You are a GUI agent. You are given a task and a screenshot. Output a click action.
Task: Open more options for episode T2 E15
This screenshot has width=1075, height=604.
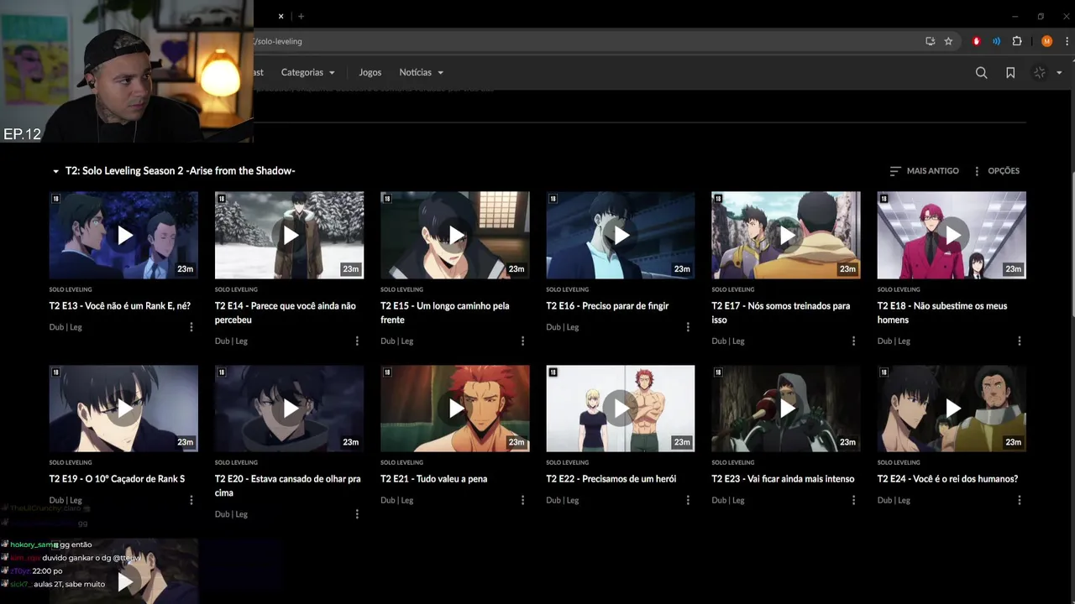point(522,341)
